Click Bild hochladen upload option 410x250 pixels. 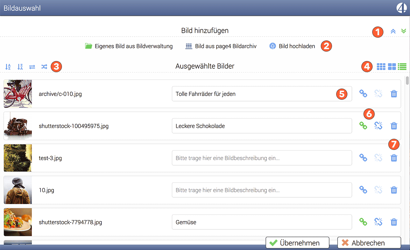(x=292, y=46)
